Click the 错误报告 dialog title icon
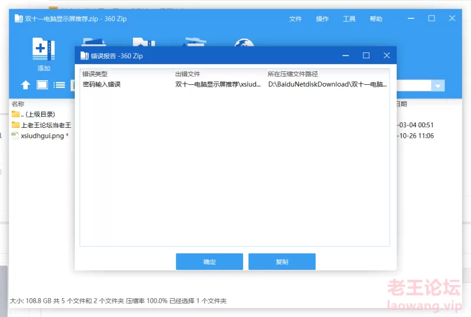 click(x=84, y=55)
